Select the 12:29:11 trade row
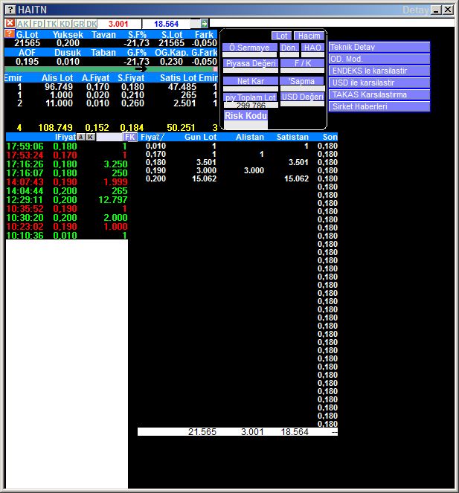Viewport: 459px width, 493px height. [x=67, y=199]
